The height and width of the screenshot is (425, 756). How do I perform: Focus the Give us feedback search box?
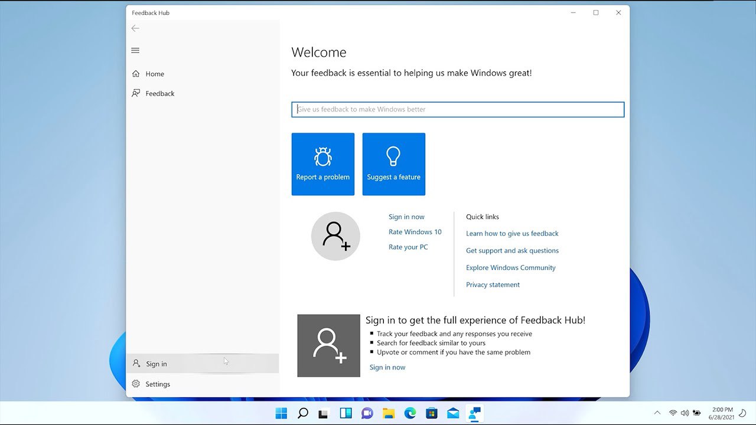pos(458,109)
